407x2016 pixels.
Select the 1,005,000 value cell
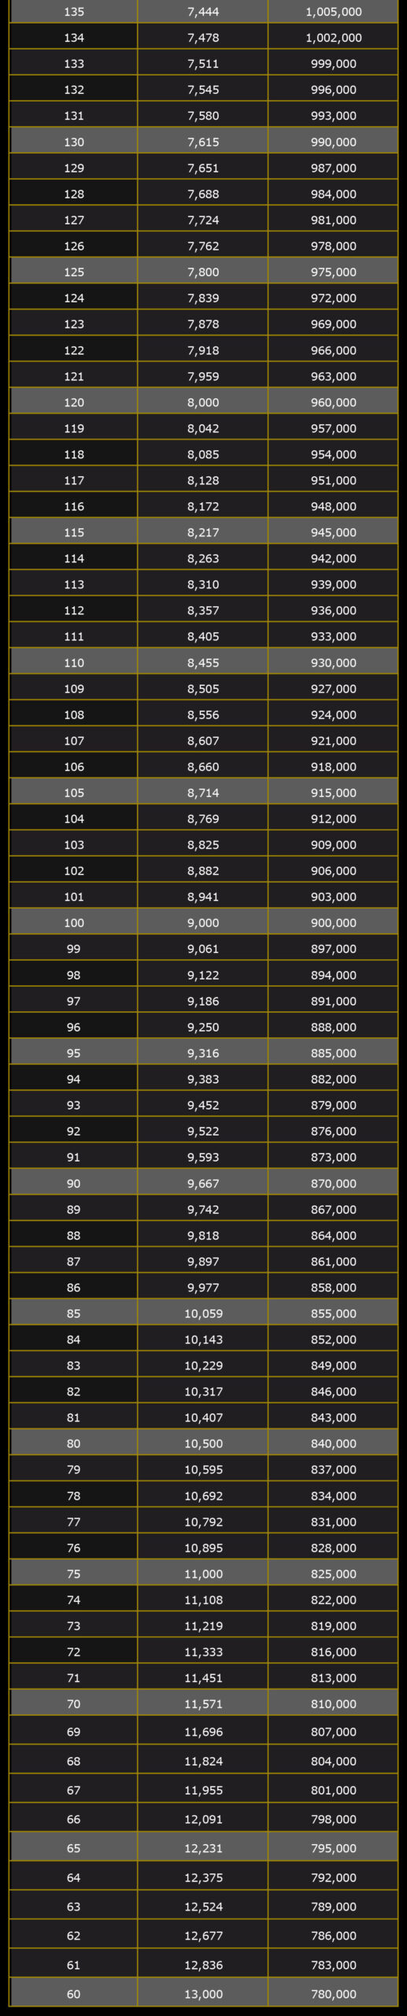click(x=333, y=12)
